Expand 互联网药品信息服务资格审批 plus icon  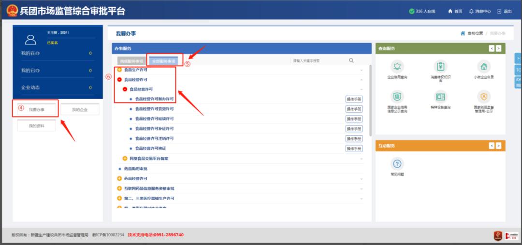click(x=119, y=188)
